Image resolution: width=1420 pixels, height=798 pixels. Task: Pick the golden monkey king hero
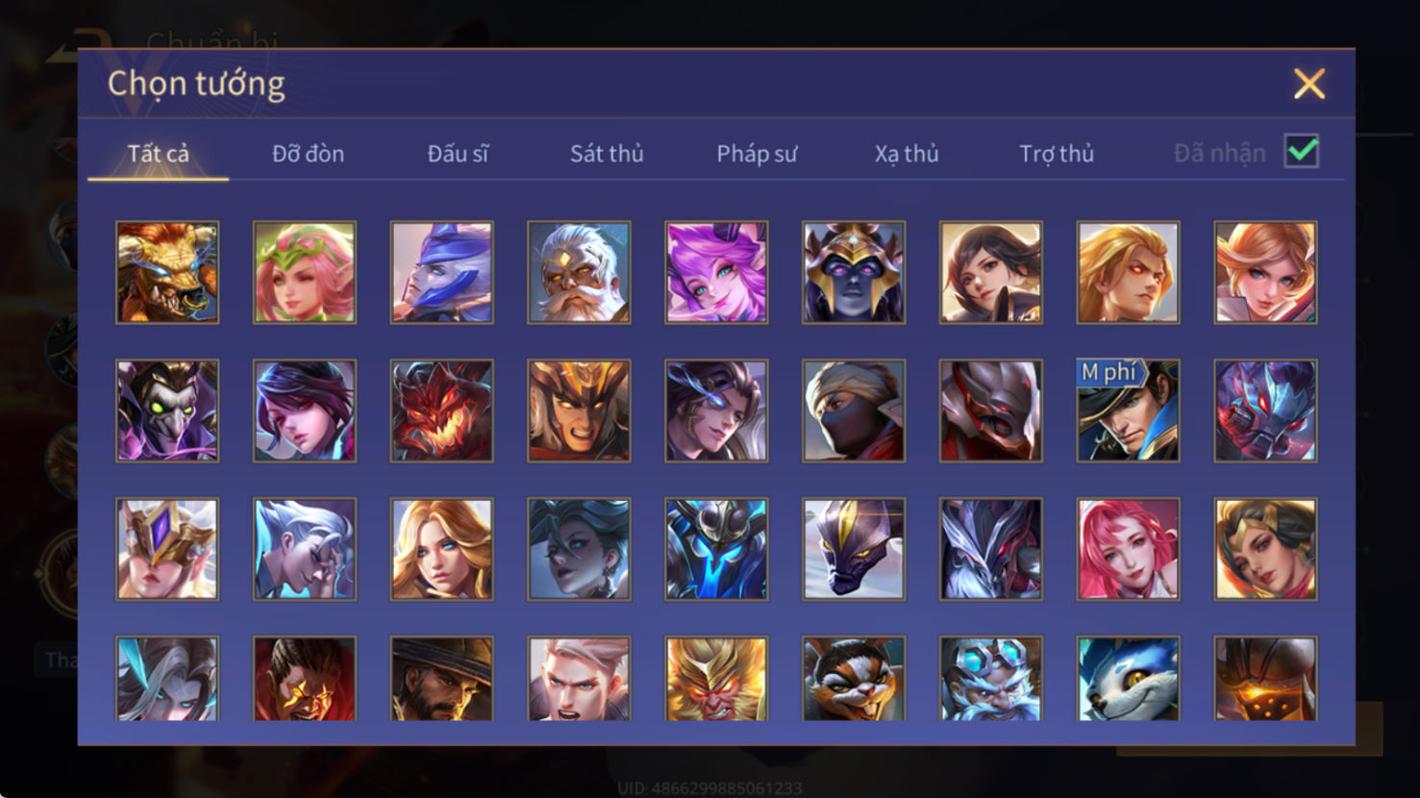coord(716,678)
